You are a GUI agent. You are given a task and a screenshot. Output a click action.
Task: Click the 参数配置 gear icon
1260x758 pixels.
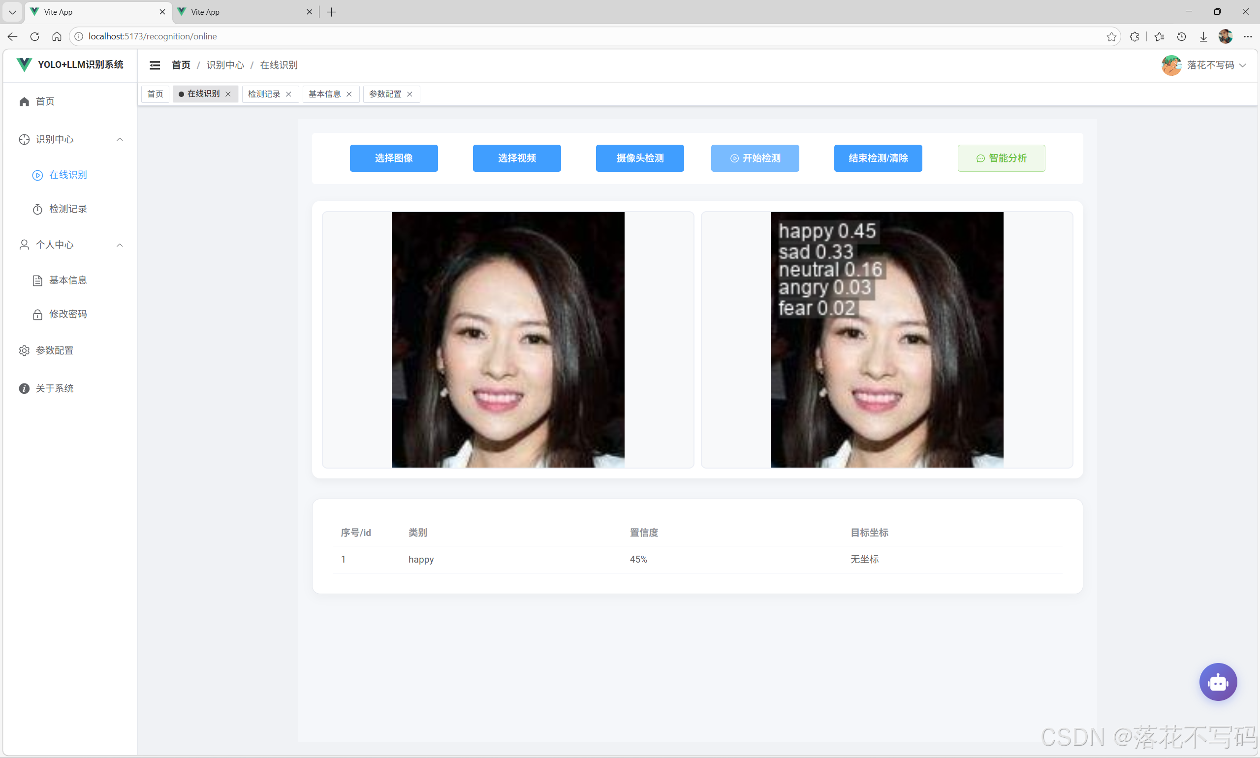(x=24, y=350)
